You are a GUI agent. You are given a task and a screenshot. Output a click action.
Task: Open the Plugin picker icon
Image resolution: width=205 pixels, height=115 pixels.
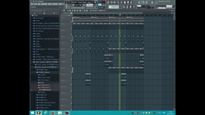click(128, 2)
